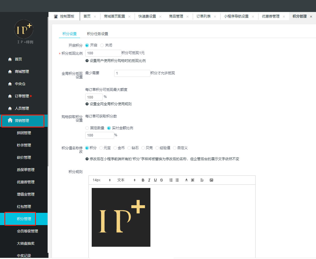Go to 优惠券管理 in the sidebar
Screen dimensions: 316x259
26,182
